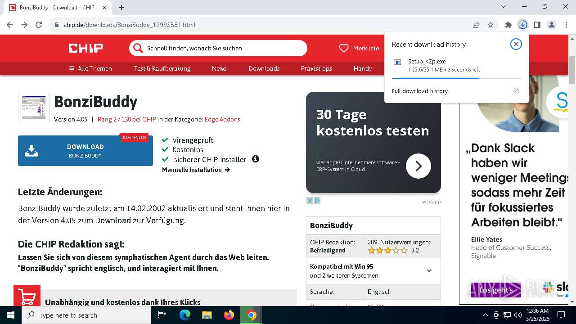
Task: Bookmark this tab with the star icon
Action: pyautogui.click(x=490, y=25)
